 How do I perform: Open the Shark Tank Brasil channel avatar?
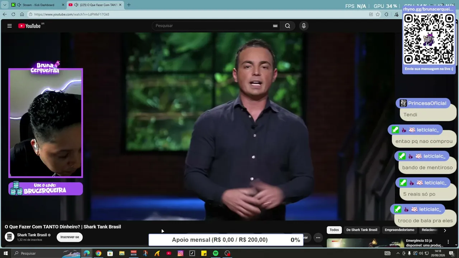click(10, 237)
